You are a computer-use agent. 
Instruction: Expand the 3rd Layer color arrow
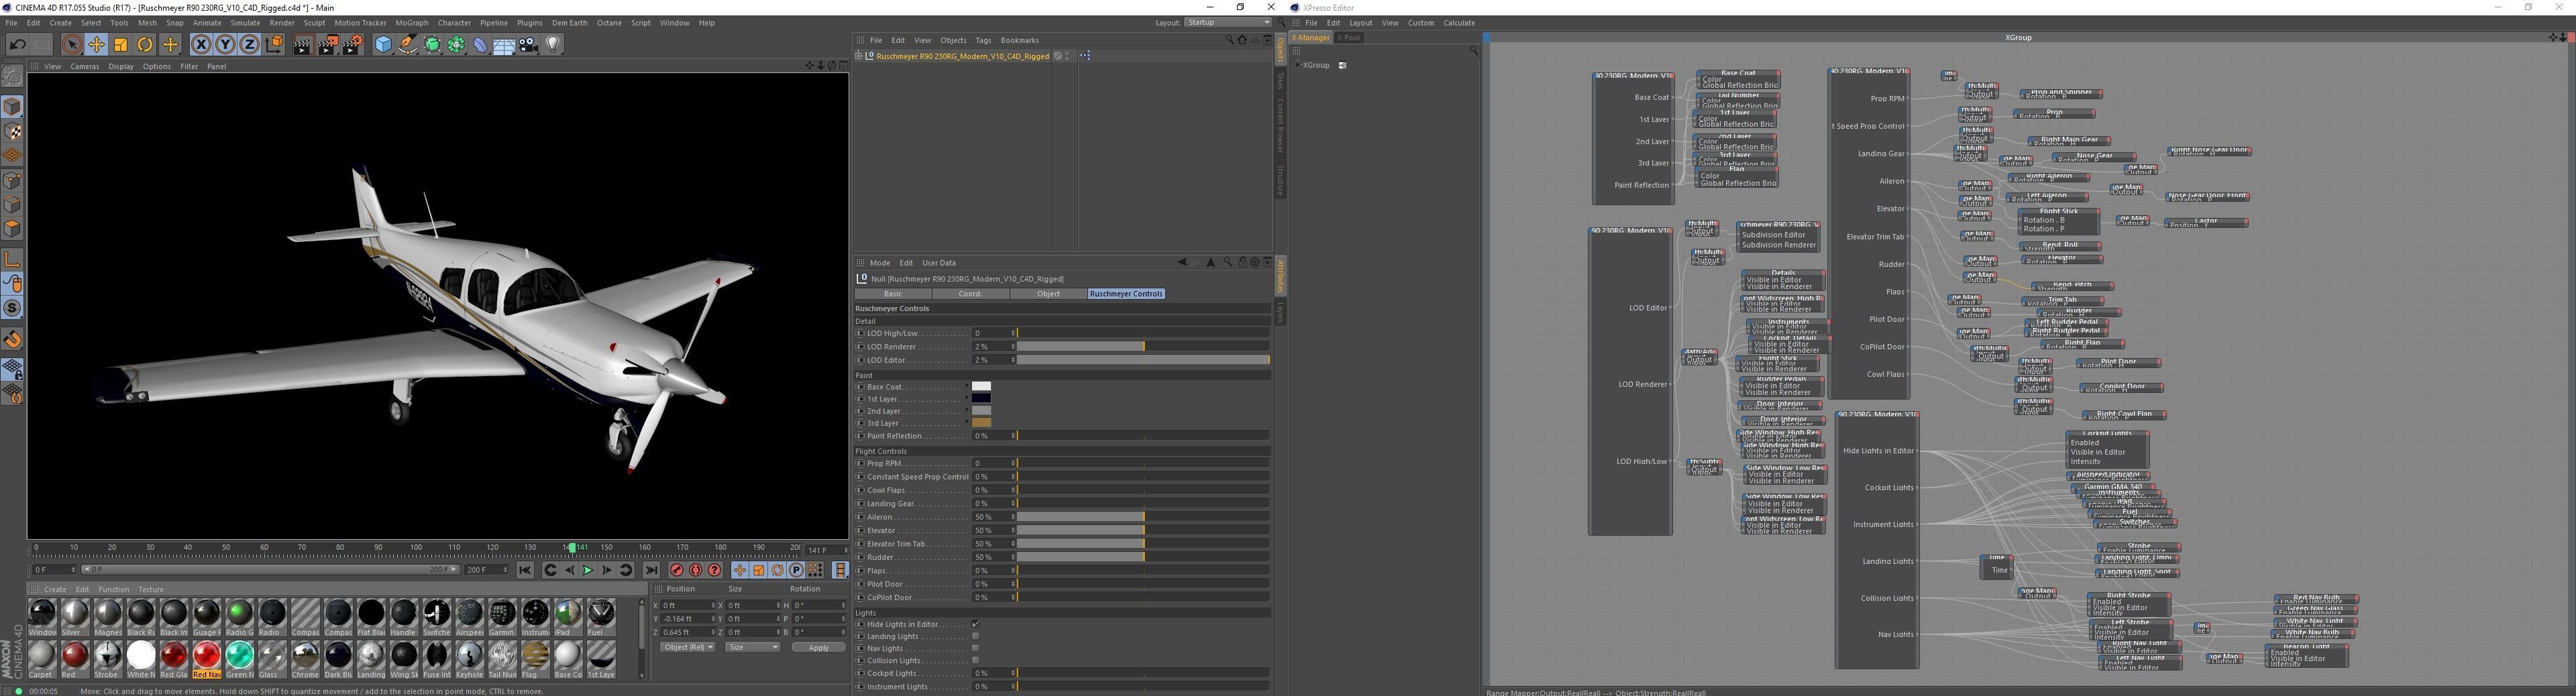pyautogui.click(x=967, y=423)
